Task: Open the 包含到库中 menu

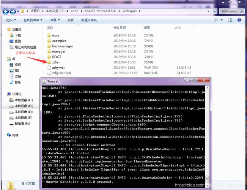Action: point(33,20)
